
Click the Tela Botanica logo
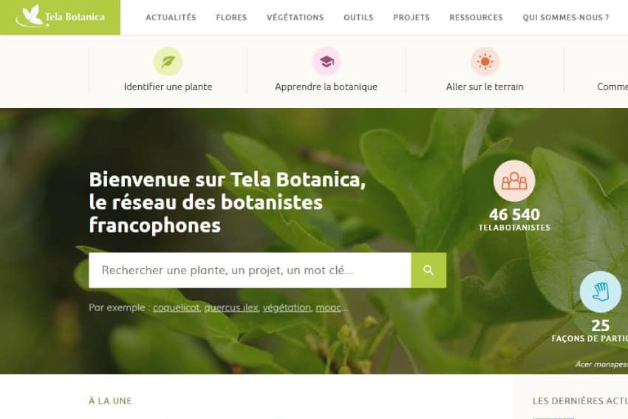coord(60,17)
